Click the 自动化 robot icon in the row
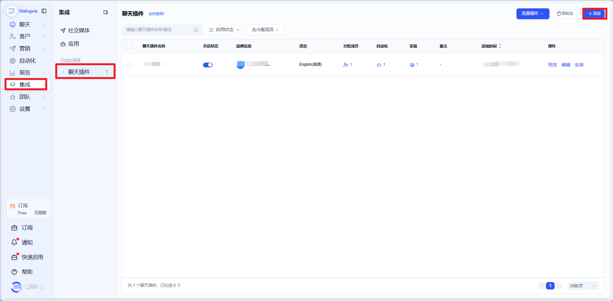Screen dimensions: 613x301 pyautogui.click(x=379, y=65)
